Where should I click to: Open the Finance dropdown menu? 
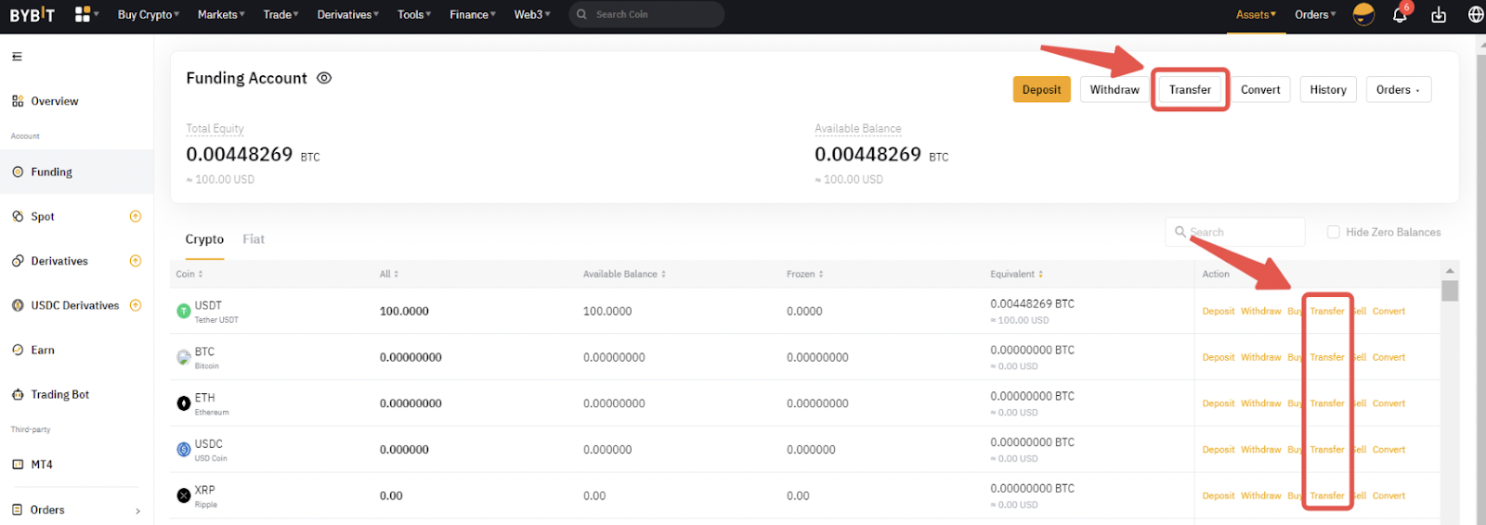[473, 14]
